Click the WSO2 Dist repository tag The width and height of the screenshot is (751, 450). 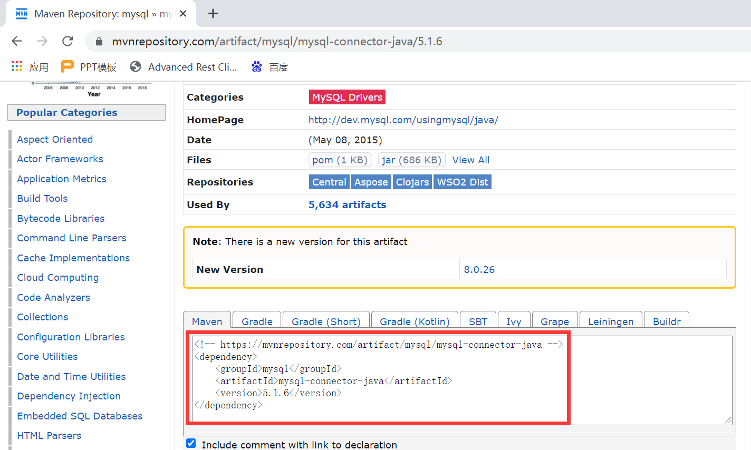[x=463, y=182]
